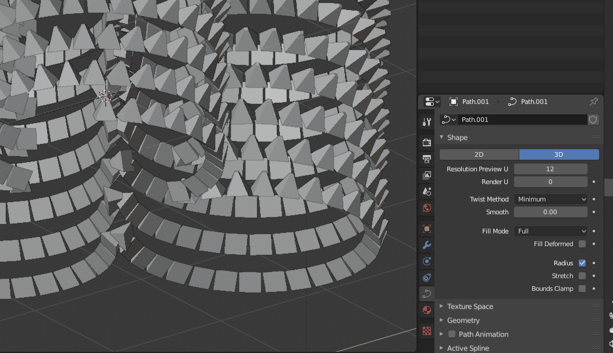Click animate dot beside Fill Mode
Viewport: 613px width, 353px height.
594,231
